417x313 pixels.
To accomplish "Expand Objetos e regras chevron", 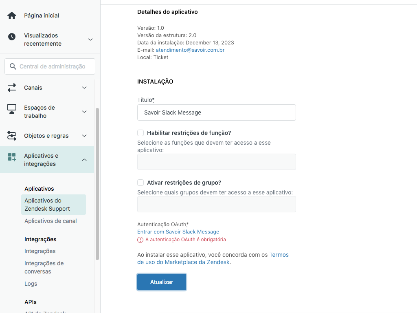I will click(x=84, y=136).
